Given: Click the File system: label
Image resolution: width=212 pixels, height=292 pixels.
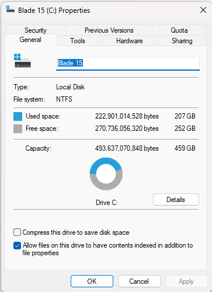Looking at the screenshot, I should pos(29,99).
